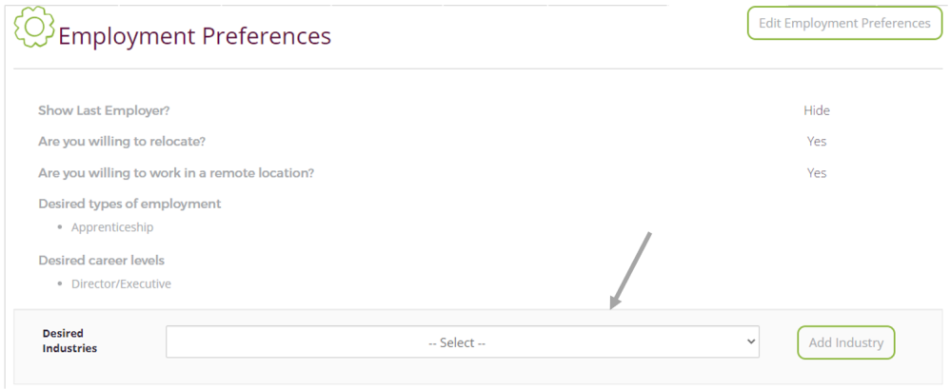Select the Employment Preferences heading
Image resolution: width=951 pixels, height=390 pixels.
(x=195, y=36)
